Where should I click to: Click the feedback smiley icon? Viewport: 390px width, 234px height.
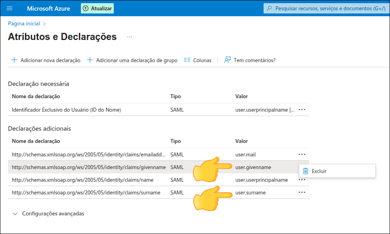tap(227, 60)
